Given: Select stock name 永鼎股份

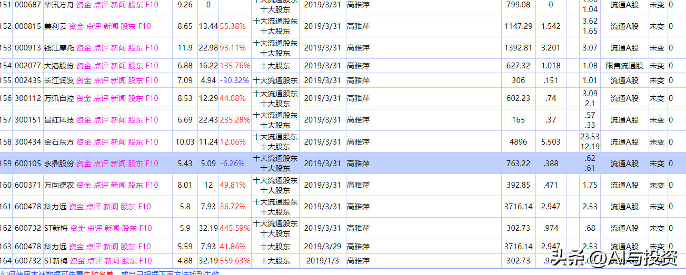Looking at the screenshot, I should 59,164.
